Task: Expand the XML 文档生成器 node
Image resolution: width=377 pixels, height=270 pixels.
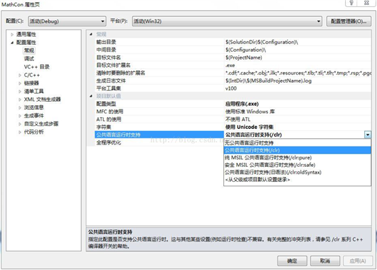Action: point(20,99)
